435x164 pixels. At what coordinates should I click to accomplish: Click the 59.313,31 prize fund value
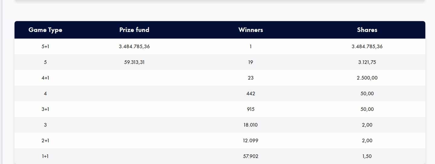pos(134,62)
